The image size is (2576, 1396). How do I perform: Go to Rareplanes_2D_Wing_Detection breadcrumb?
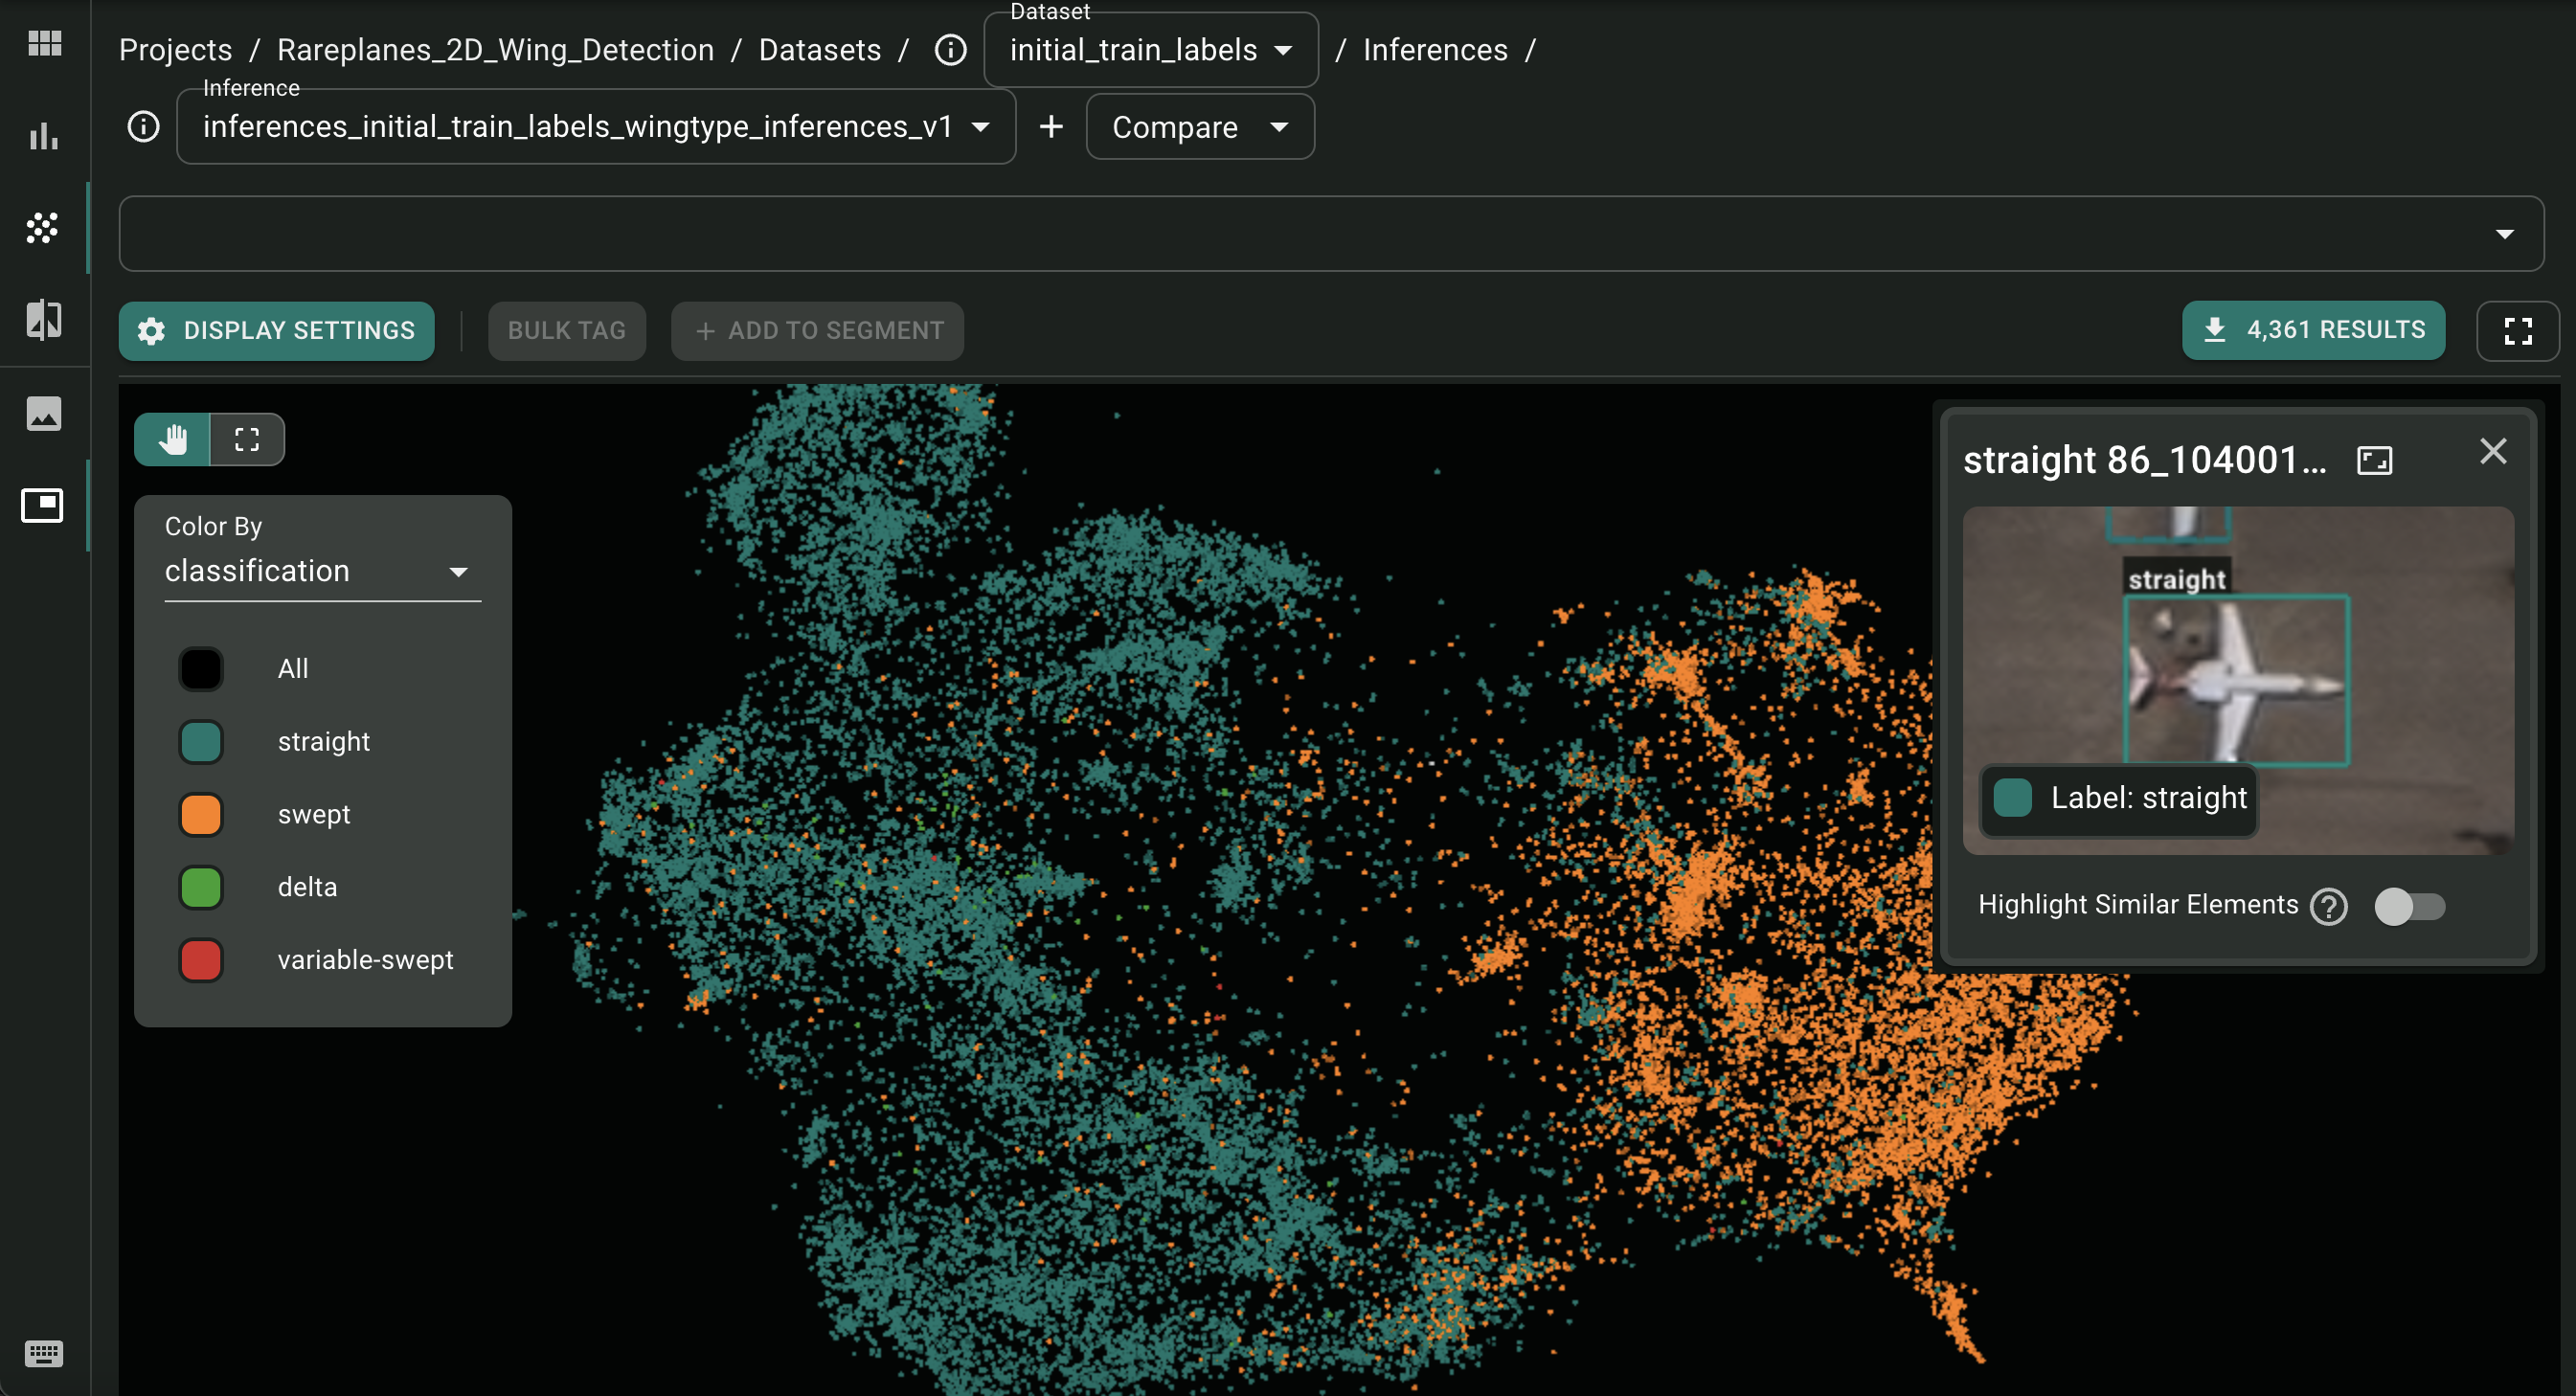click(495, 50)
